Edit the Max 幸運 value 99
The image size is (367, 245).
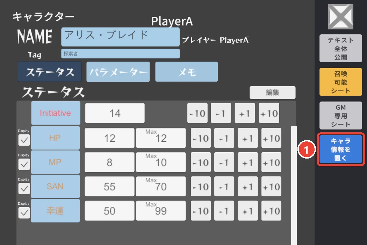click(x=161, y=211)
